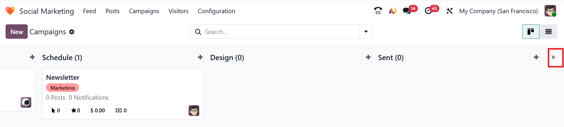Expand the folded column with double chevron
This screenshot has height=127, width=564.
click(x=553, y=57)
